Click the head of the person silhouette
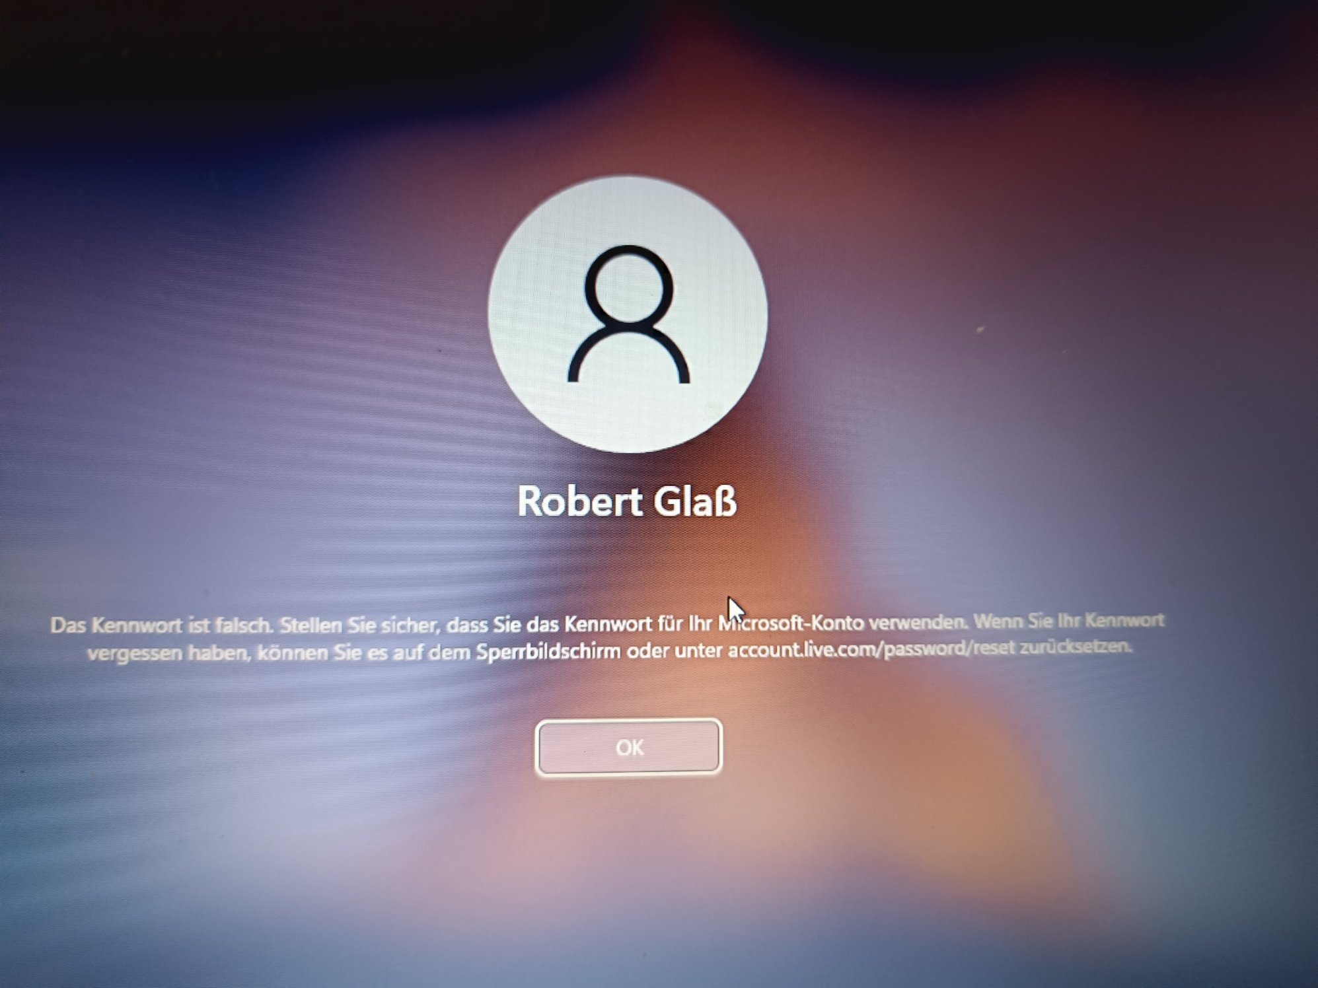 pos(628,285)
